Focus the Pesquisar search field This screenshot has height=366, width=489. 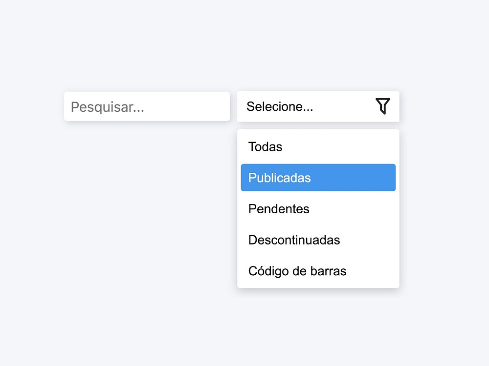click(x=147, y=106)
